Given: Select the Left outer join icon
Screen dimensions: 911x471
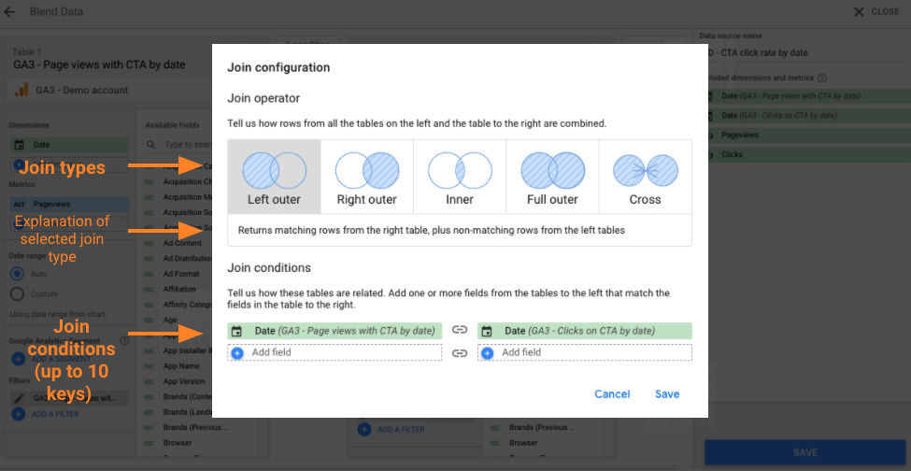Looking at the screenshot, I should tap(274, 177).
